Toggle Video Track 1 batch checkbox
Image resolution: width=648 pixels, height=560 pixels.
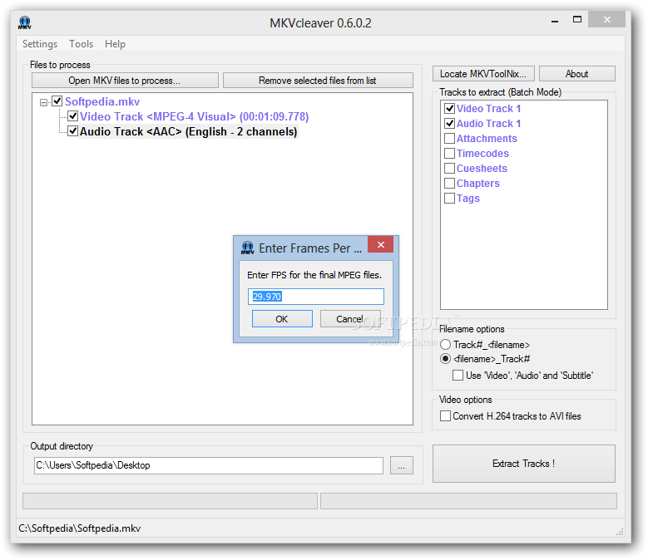[x=449, y=109]
